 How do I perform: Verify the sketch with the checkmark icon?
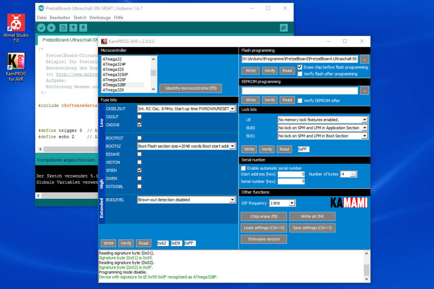coord(41,27)
